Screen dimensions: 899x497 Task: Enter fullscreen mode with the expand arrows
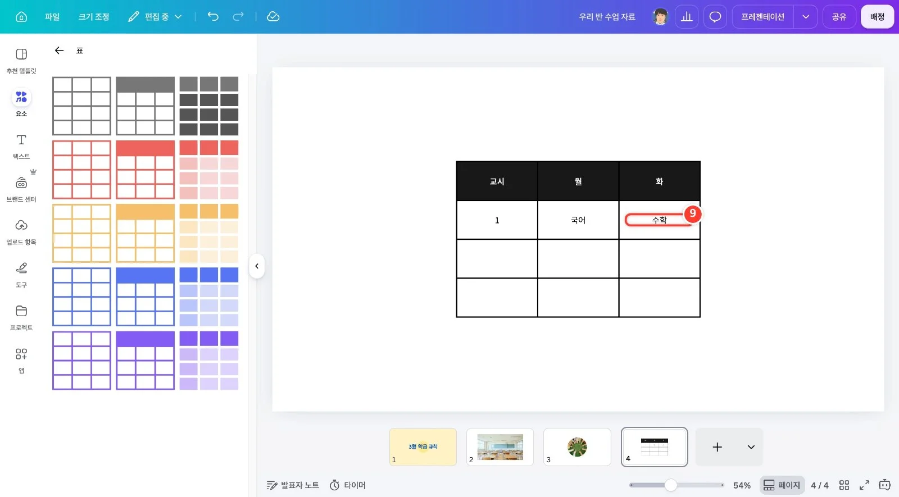coord(864,485)
